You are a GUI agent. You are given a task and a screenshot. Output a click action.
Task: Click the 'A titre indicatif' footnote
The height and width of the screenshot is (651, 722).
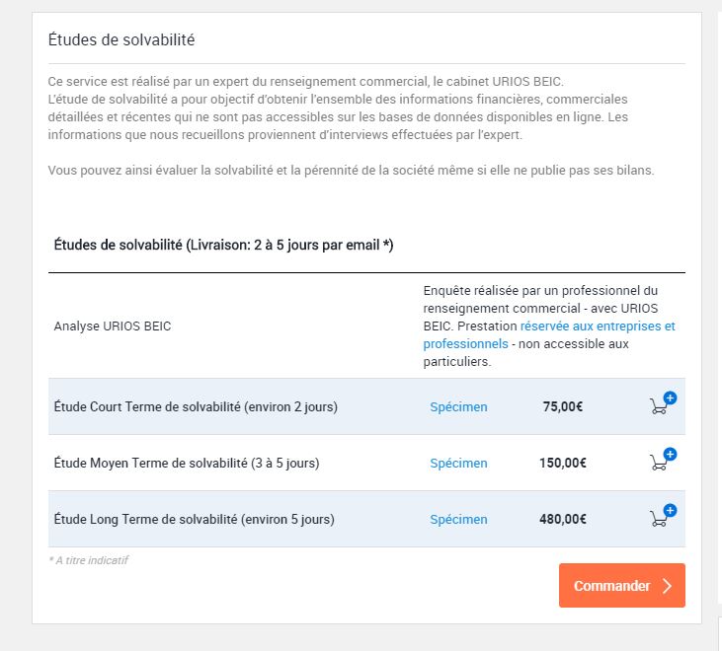pos(89,560)
